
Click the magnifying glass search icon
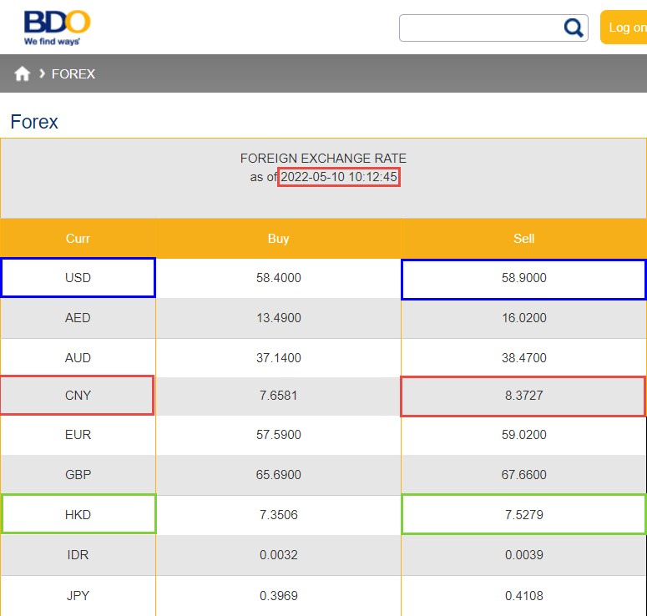[574, 28]
